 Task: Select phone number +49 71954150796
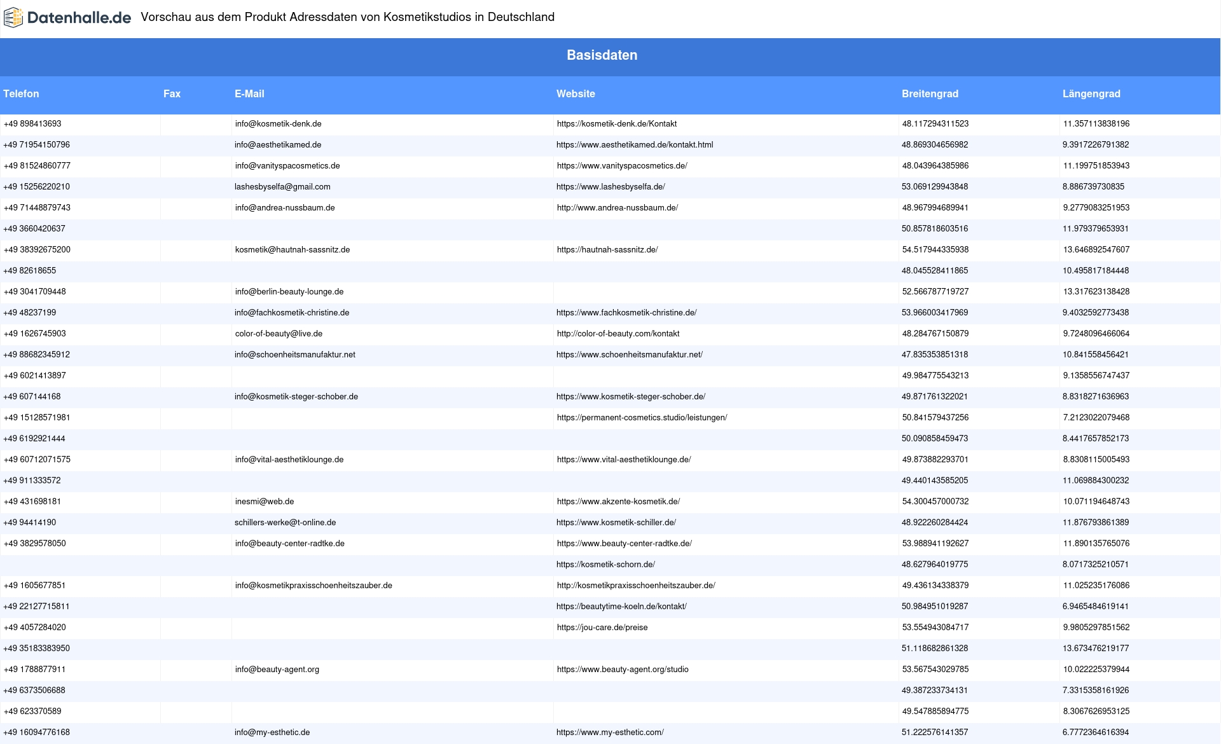coord(36,145)
